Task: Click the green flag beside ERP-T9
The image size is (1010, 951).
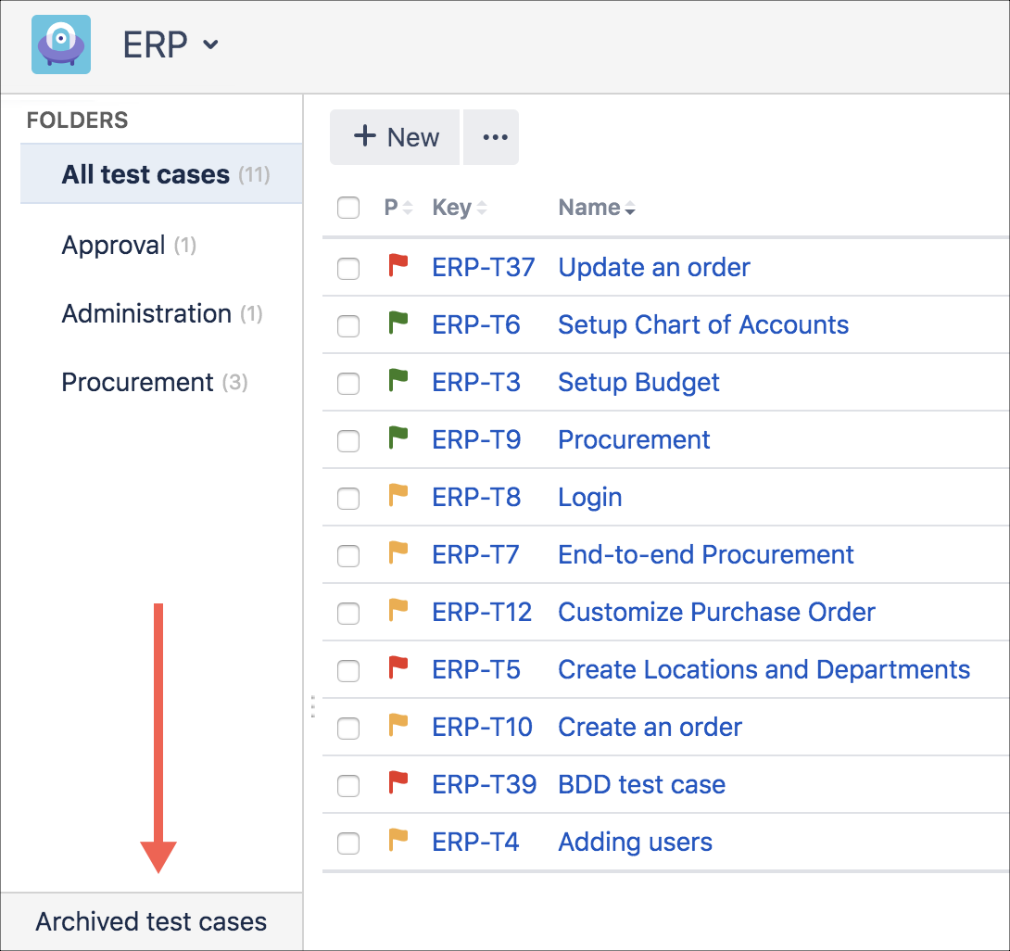Action: coord(398,439)
